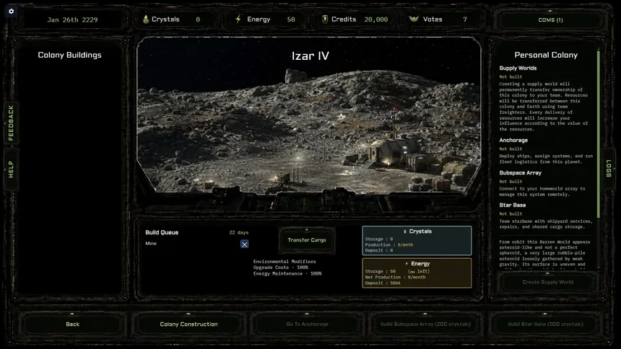
Task: Click the Star Base heading
Action: pos(513,205)
